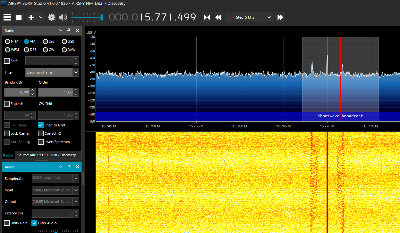
Task: Close the Radio panel
Action: tap(77, 30)
